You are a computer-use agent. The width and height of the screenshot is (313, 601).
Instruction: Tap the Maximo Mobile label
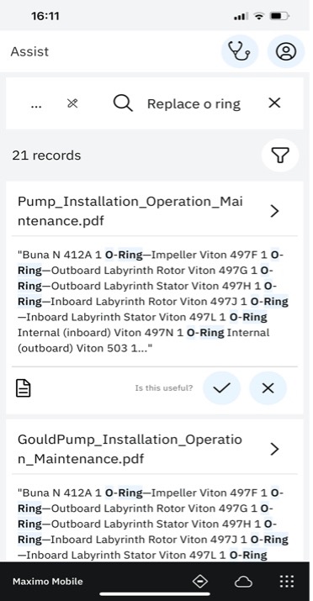[48, 582]
